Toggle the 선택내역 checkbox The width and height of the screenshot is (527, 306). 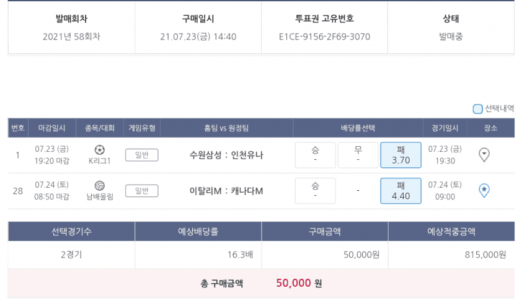point(477,109)
